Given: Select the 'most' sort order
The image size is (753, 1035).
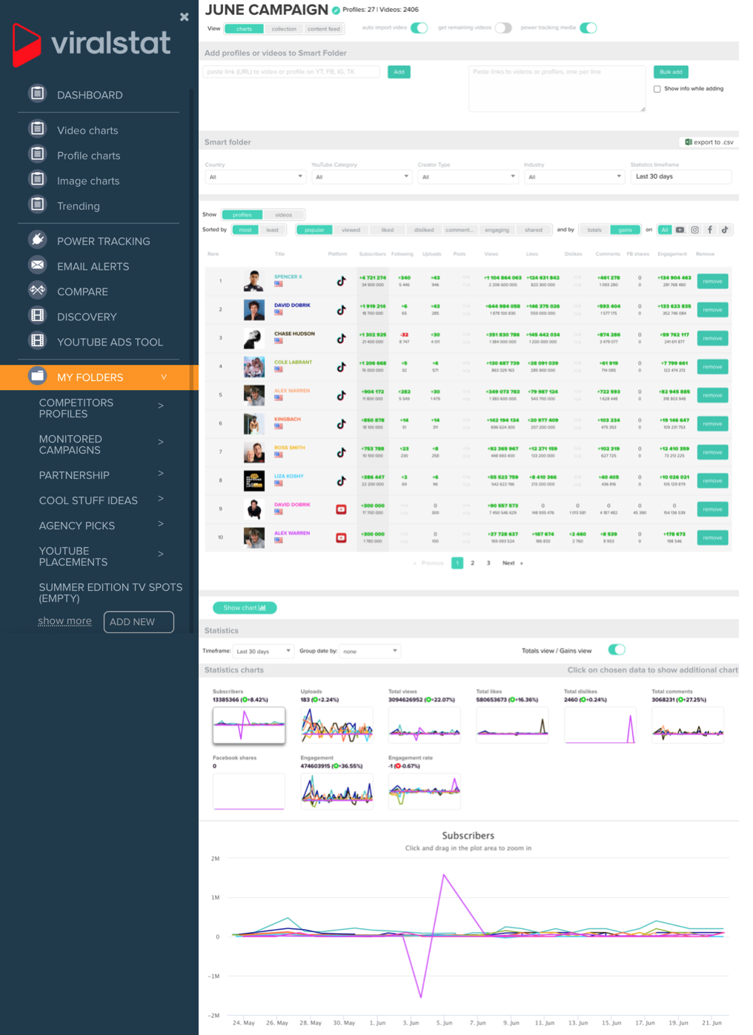Looking at the screenshot, I should pos(245,230).
